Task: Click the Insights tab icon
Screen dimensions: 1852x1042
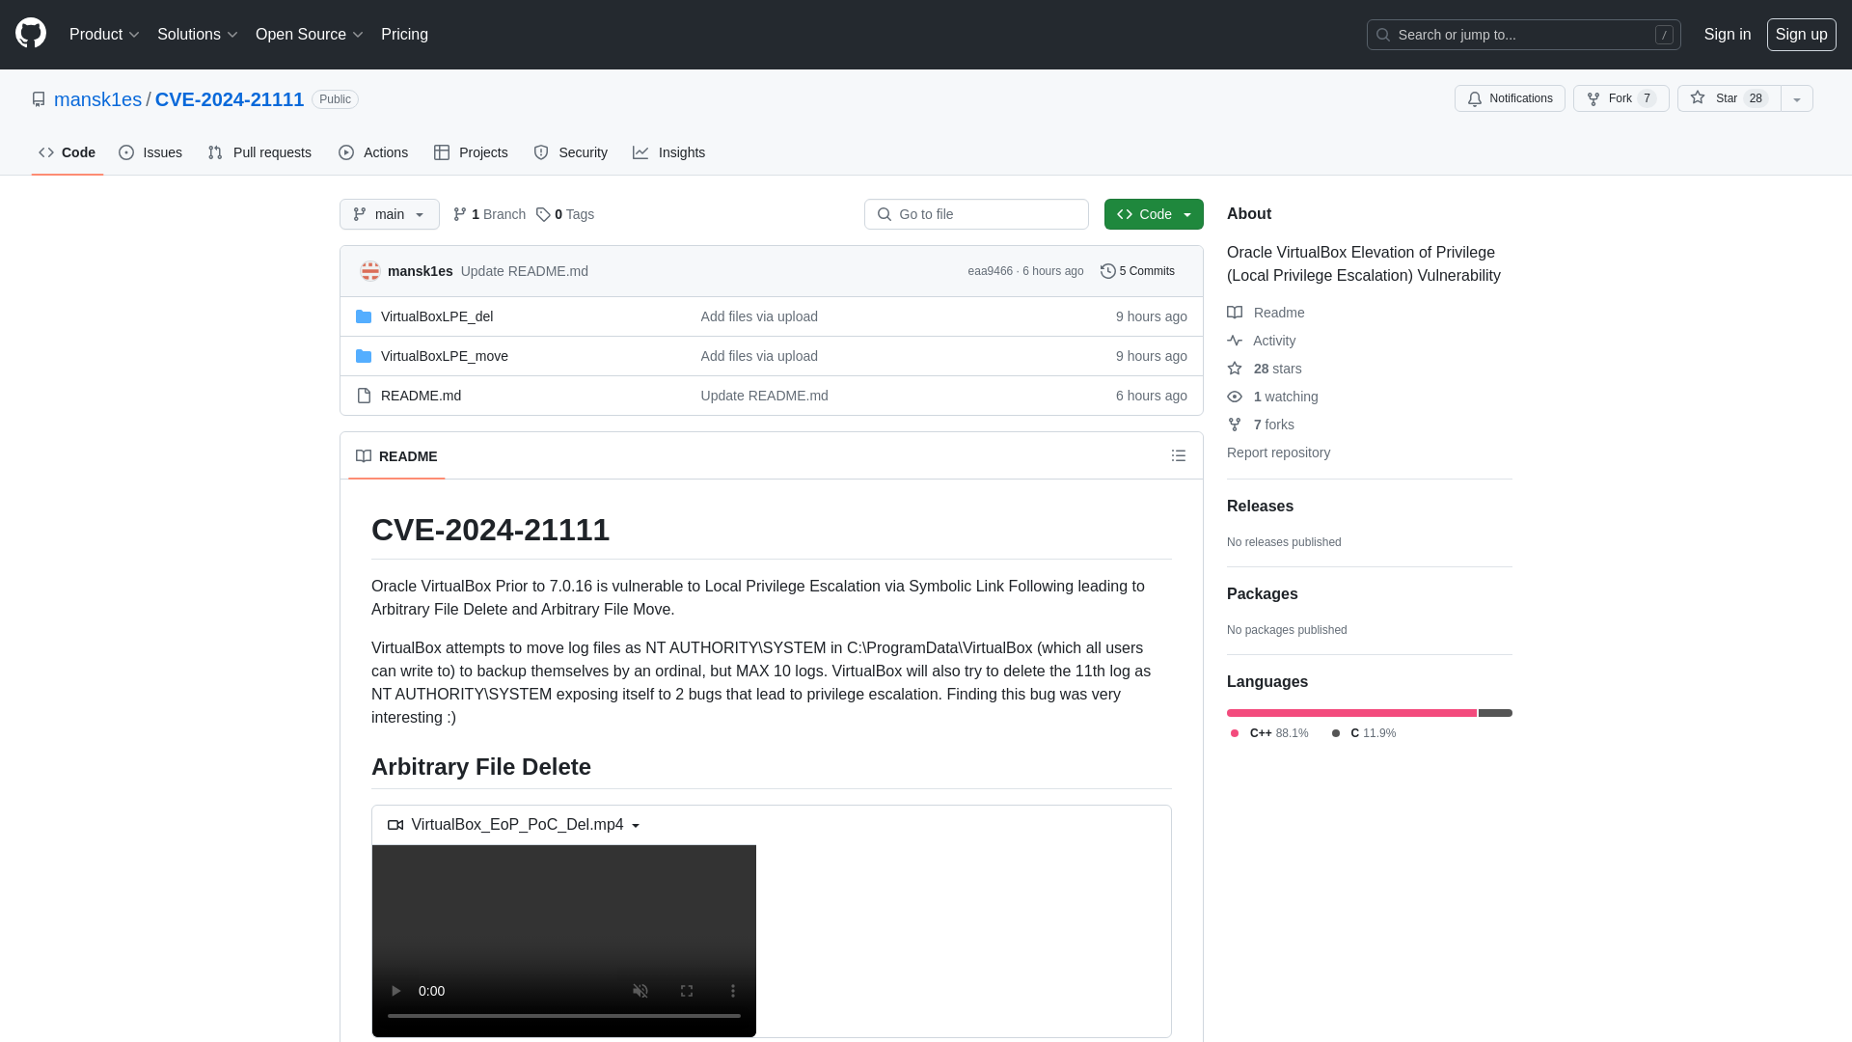Action: [641, 152]
